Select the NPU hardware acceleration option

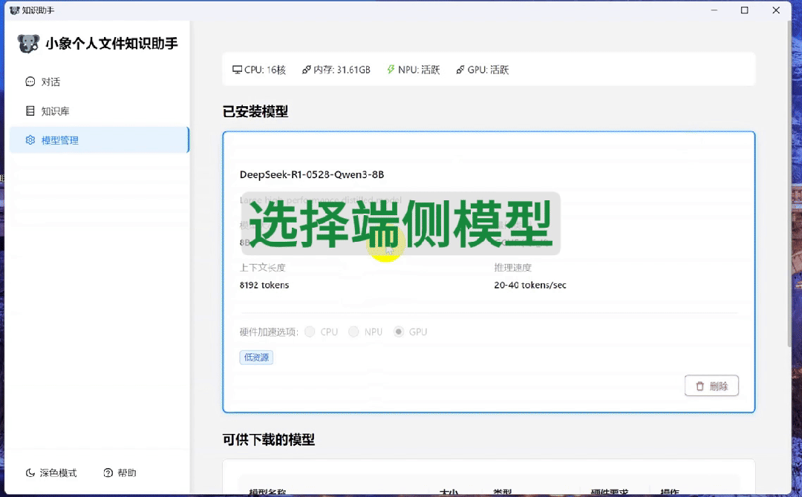pyautogui.click(x=354, y=332)
